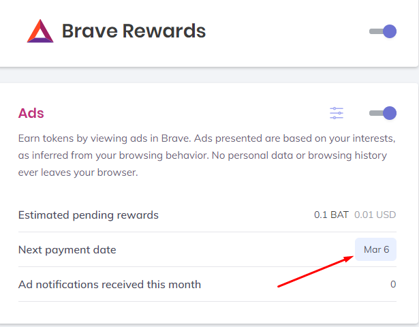Click the 0.01 USD value
The width and height of the screenshot is (419, 327).
(375, 215)
